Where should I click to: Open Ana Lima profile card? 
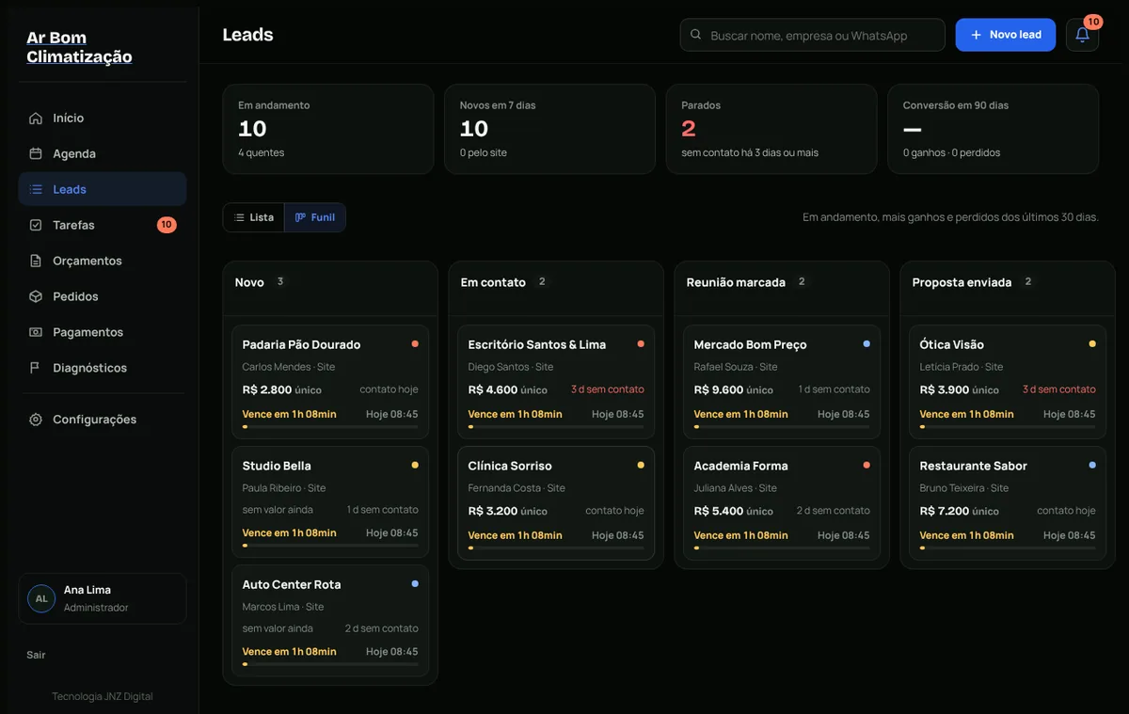pyautogui.click(x=103, y=598)
